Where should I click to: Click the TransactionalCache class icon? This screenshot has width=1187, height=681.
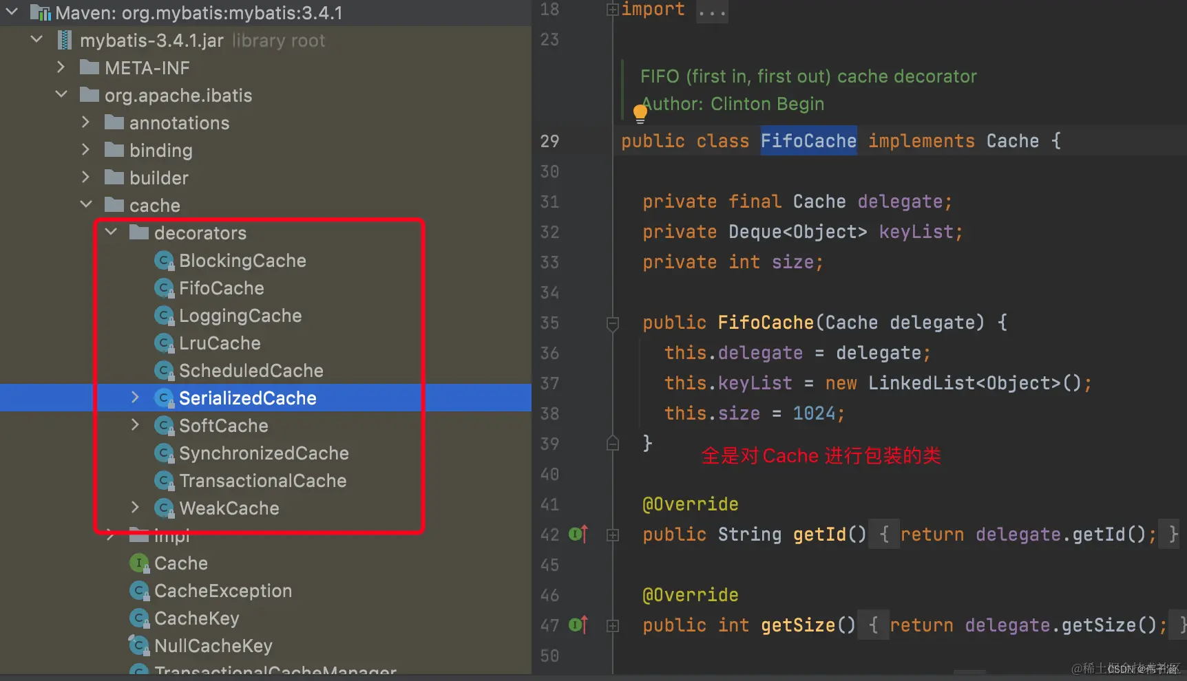click(x=164, y=481)
